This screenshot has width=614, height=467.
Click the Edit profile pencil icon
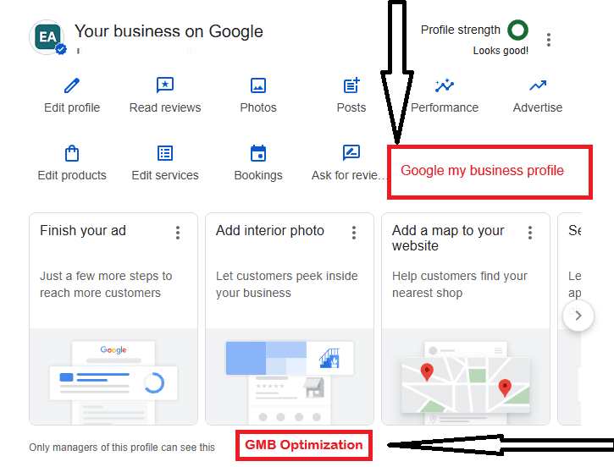(72, 85)
